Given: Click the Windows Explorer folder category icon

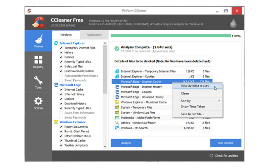Looking at the screenshot, I should 56,122.
